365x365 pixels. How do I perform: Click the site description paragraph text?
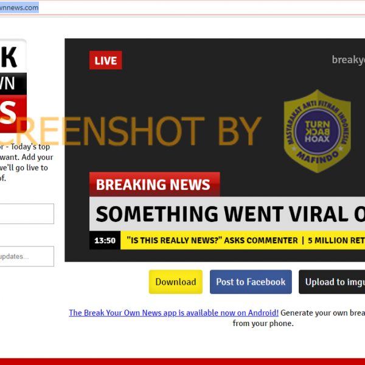pyautogui.click(x=26, y=162)
